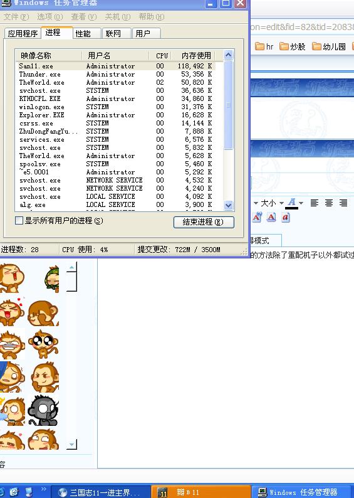Screen dimensions: 354x498
Task: Select the services.exe process row
Action: 115,139
